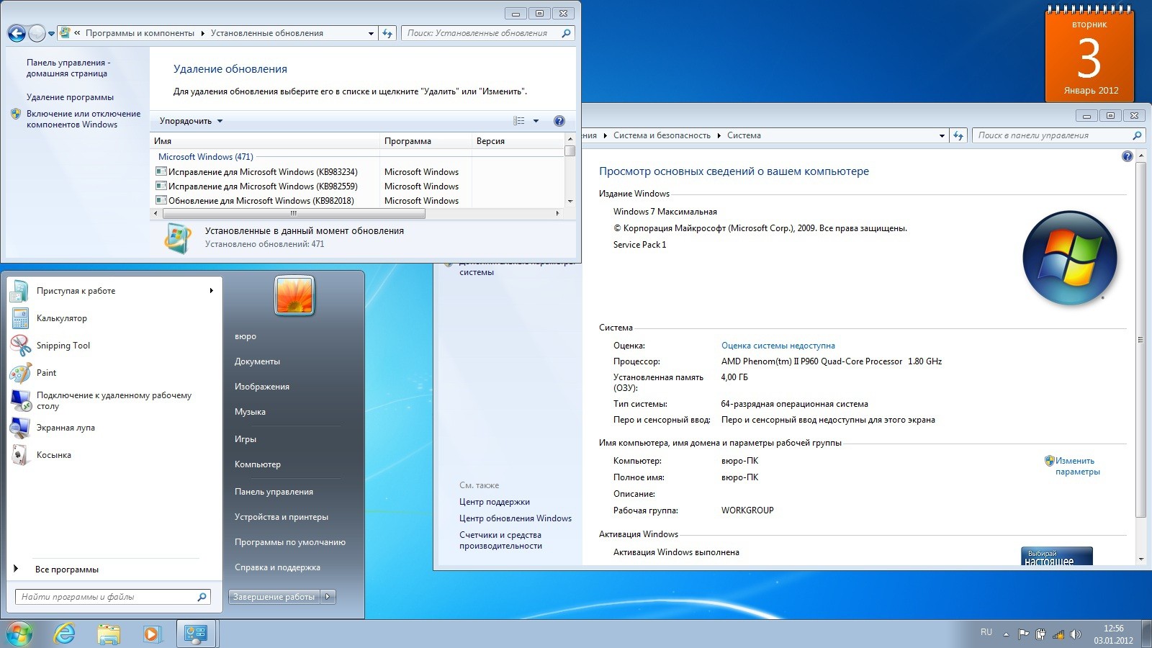The image size is (1152, 648).
Task: Expand the Упорядочить dropdown
Action: [x=191, y=121]
